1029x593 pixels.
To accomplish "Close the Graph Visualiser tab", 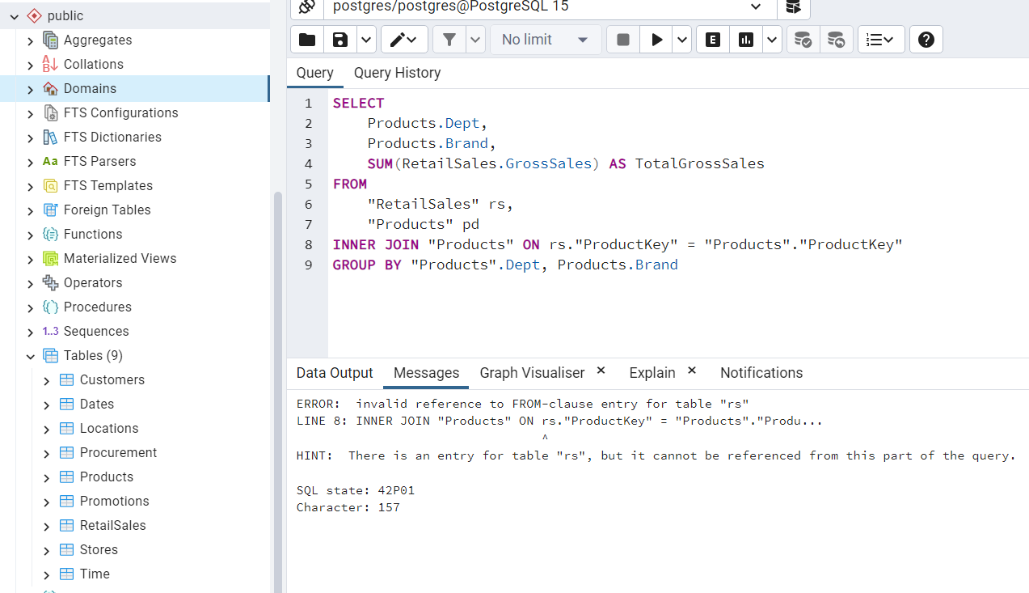I will 601,371.
